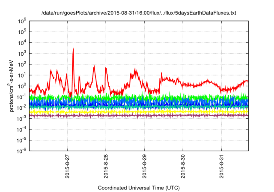The width and height of the screenshot is (274, 192).
Task: Click the file path title above the plot
Action: (x=139, y=13)
